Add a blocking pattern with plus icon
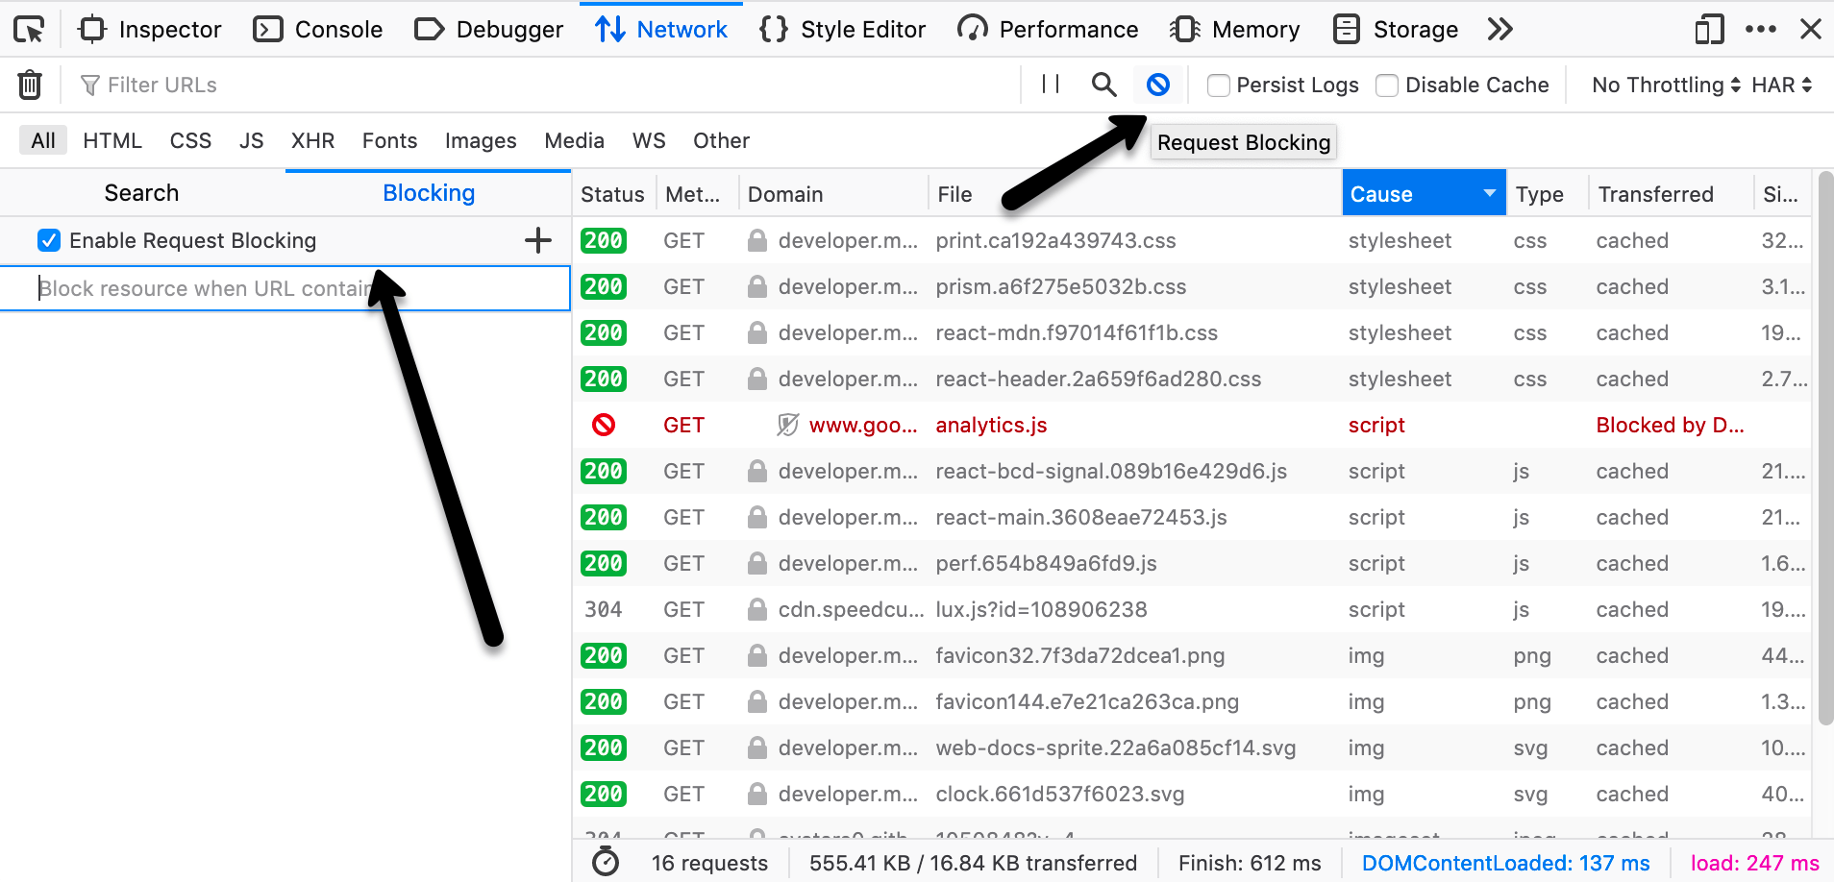 [538, 240]
